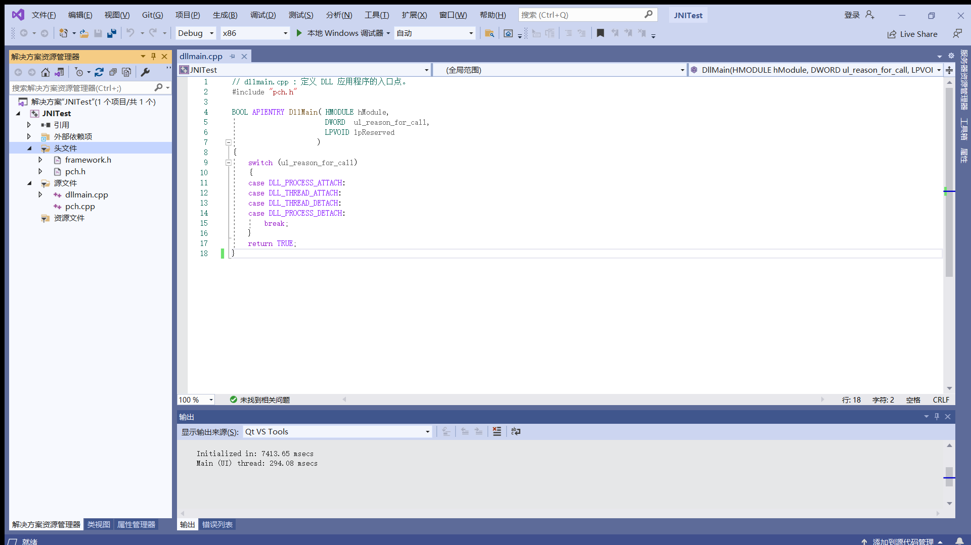Screen dimensions: 971x545
Task: Toggle word wrap in output pane
Action: coord(516,431)
